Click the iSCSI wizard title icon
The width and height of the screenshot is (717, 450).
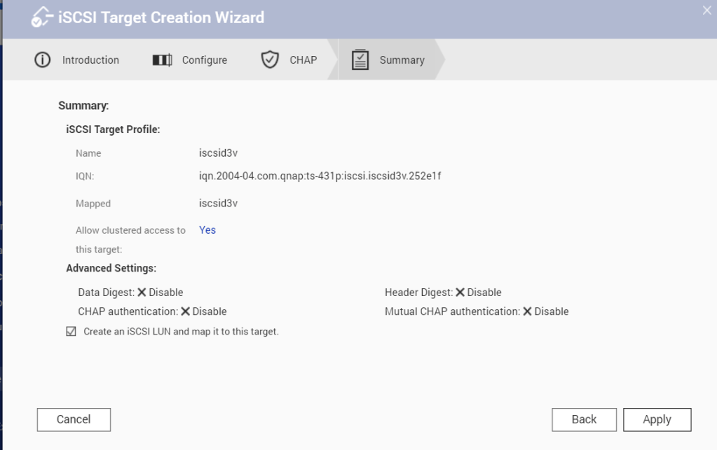[42, 17]
